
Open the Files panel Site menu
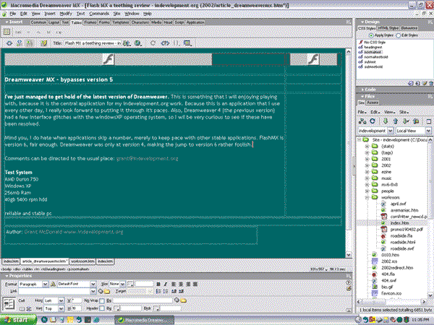[404, 112]
